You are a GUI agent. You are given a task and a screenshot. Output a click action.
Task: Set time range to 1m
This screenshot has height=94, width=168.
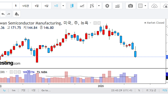pyautogui.click(x=13, y=90)
